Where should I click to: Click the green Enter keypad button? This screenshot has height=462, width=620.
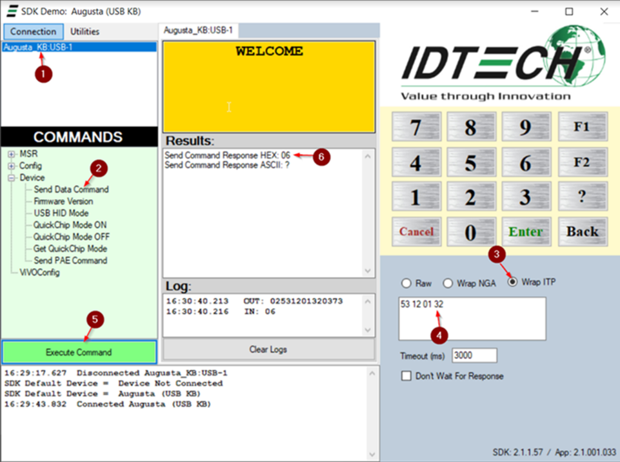(526, 231)
